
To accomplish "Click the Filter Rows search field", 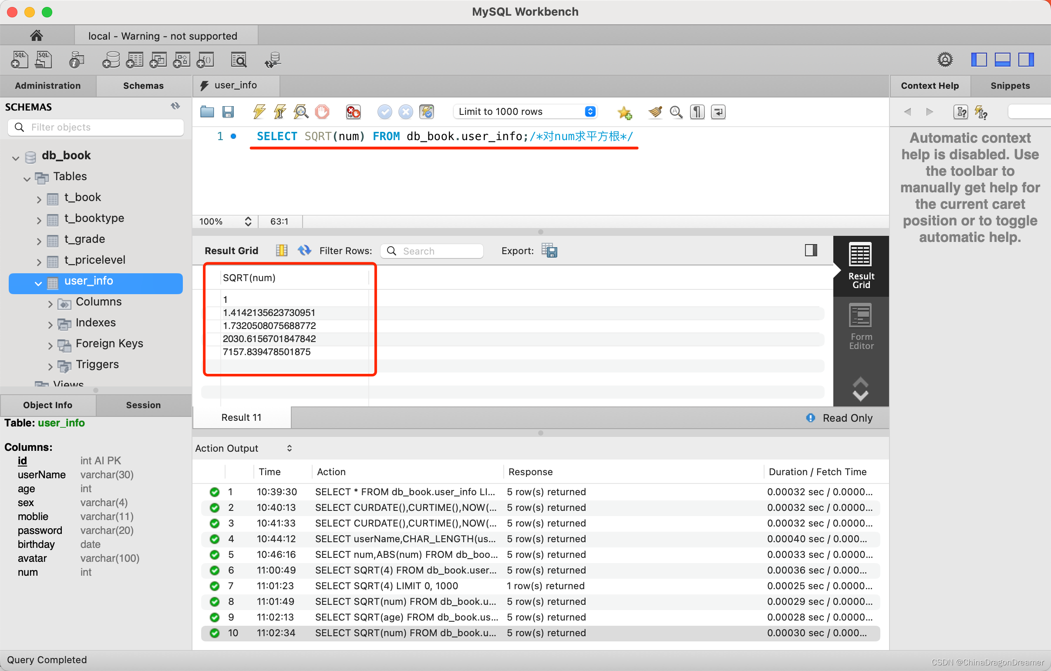I will [x=431, y=251].
